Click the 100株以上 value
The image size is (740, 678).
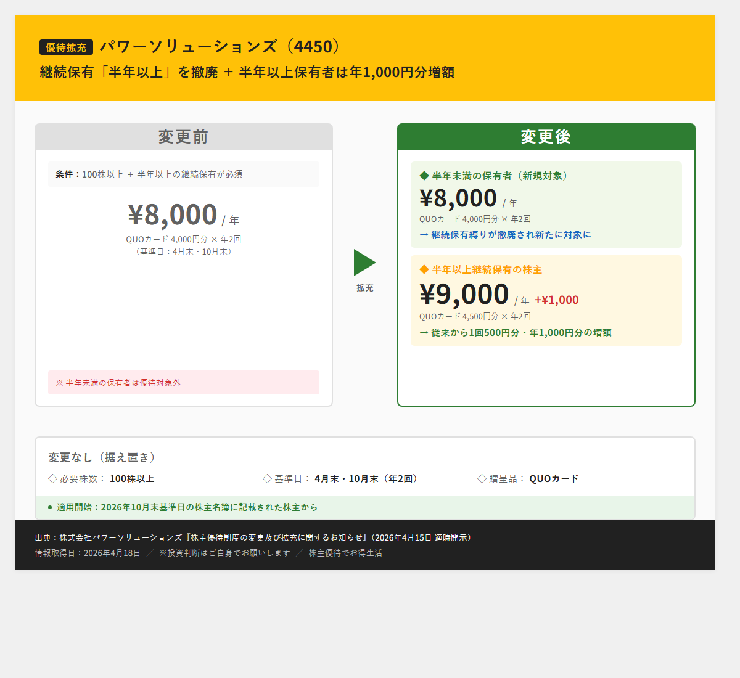pos(132,479)
